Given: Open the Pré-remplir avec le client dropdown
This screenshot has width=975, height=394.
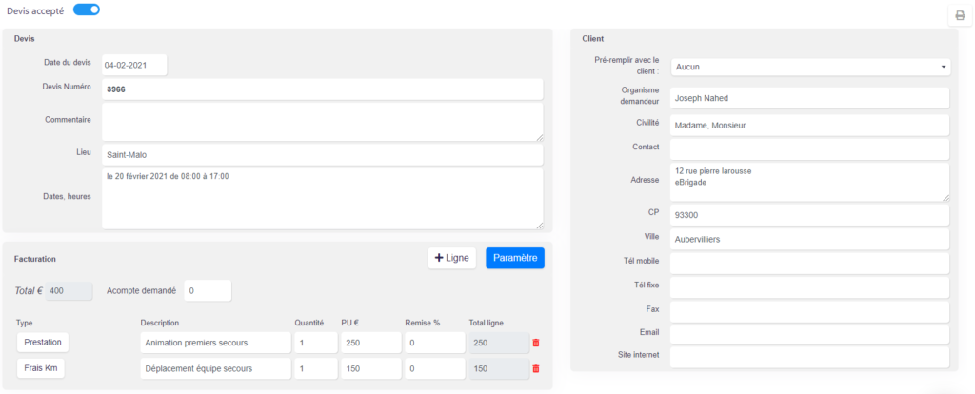Looking at the screenshot, I should (810, 67).
